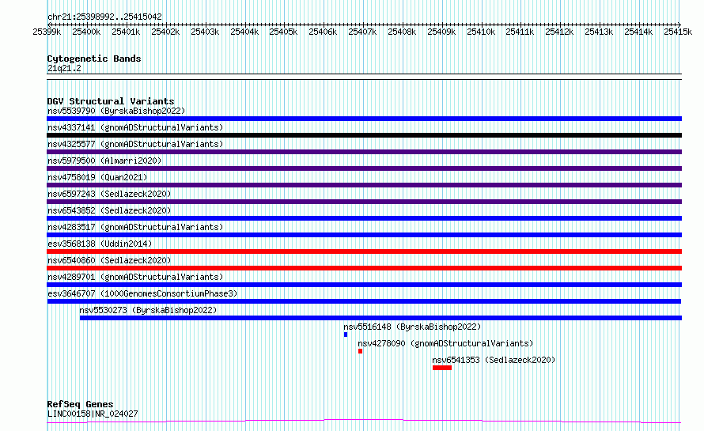Click the 25404k ruler tick label
Screen dimensions: 704x431
244,32
